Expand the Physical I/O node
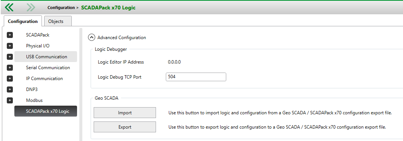The image size is (403, 141). pos(9,46)
